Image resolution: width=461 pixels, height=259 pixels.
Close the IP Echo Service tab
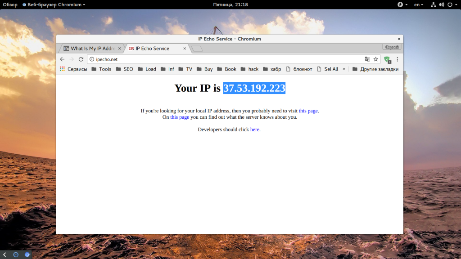(185, 49)
